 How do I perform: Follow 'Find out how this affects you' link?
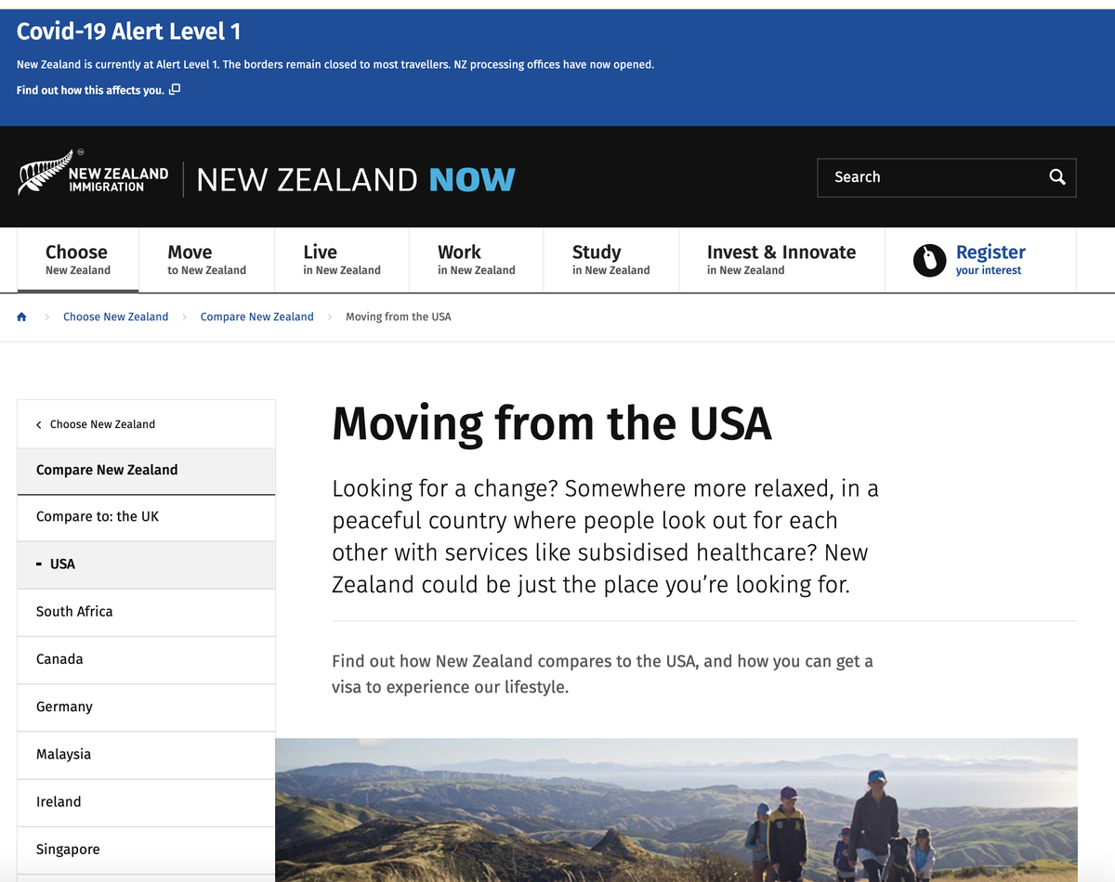(x=90, y=90)
